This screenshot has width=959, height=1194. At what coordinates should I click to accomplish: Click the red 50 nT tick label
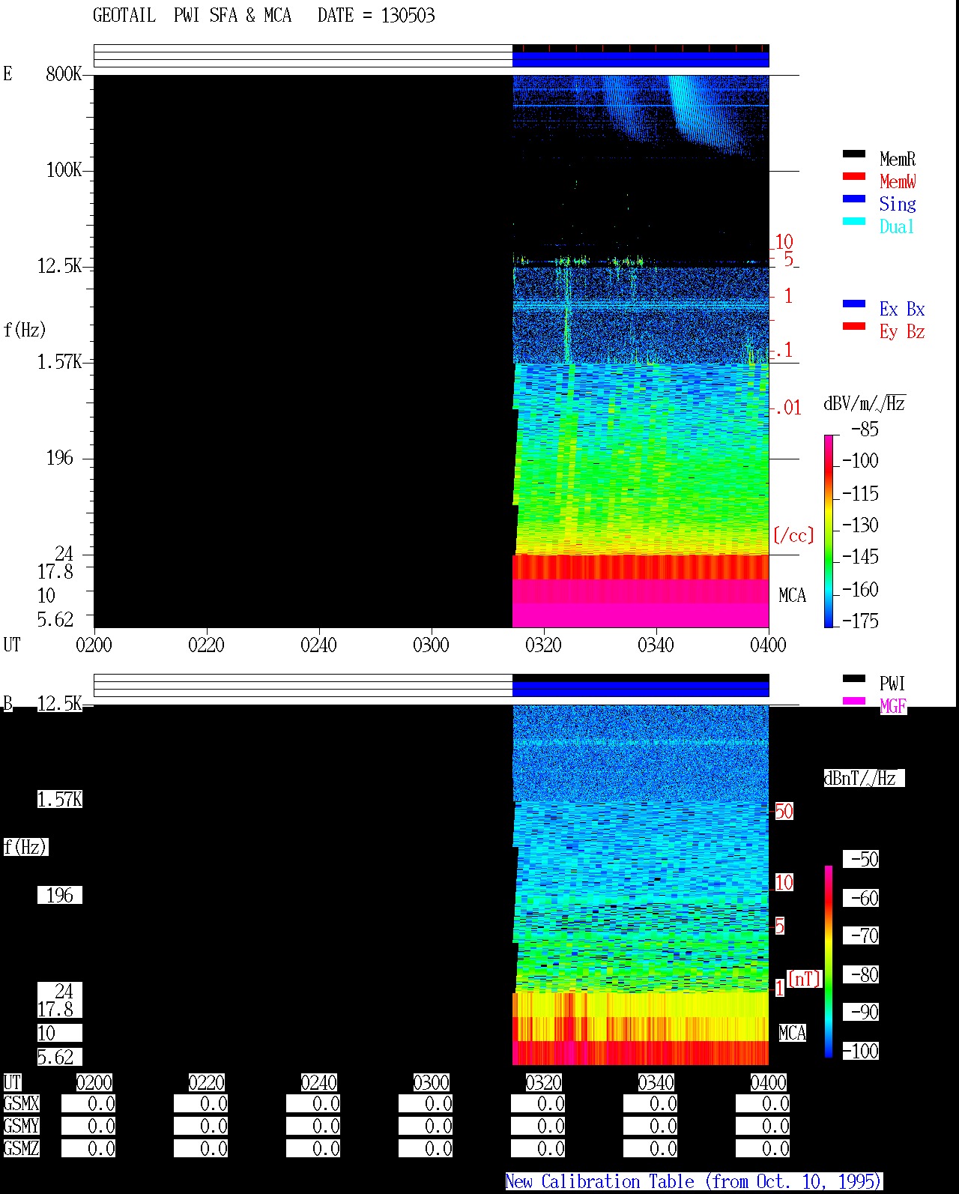point(784,811)
